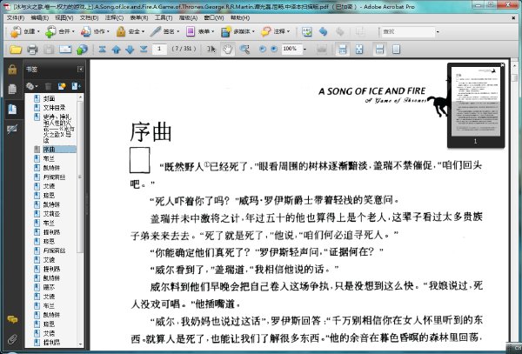Click the blue double-arrow toolbar icon
Image resolution: width=522 pixels, height=354 pixels.
point(323,31)
